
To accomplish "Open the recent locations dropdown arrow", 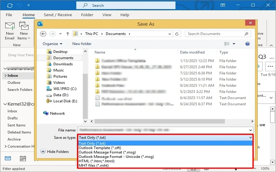I will coord(60,34).
